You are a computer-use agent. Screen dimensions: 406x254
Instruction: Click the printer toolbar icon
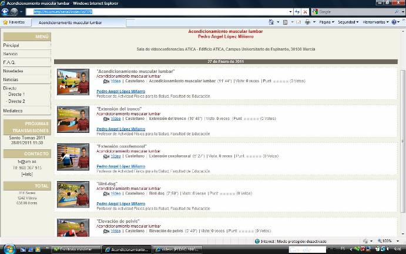(307, 22)
